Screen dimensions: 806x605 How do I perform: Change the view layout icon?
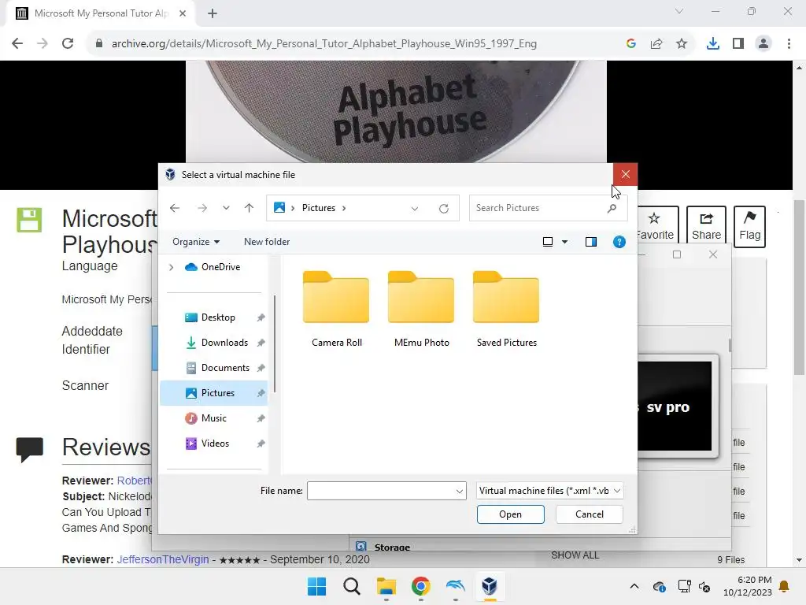[548, 242]
